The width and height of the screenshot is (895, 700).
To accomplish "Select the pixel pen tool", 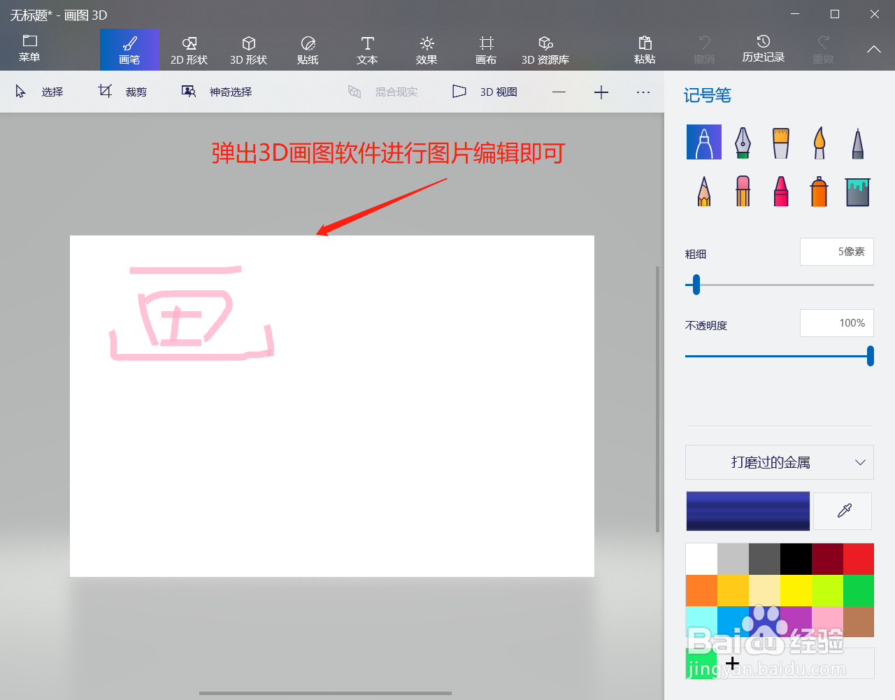I will (857, 141).
